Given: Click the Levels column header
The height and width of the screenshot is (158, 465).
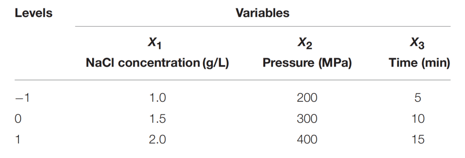Looking at the screenshot, I should pos(34,13).
